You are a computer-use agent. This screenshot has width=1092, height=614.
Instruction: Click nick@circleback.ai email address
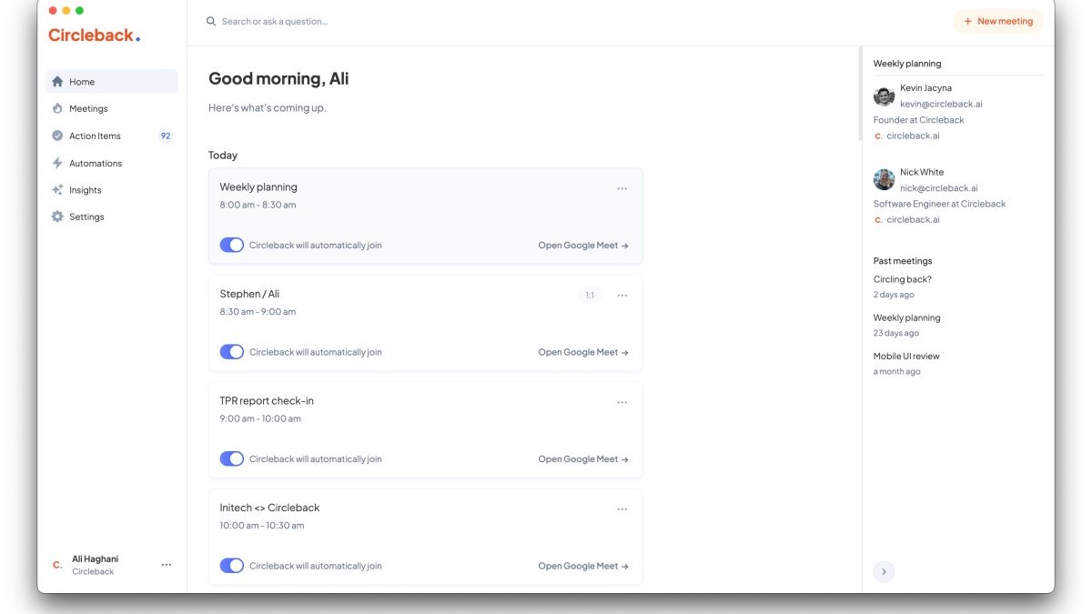pyautogui.click(x=939, y=187)
